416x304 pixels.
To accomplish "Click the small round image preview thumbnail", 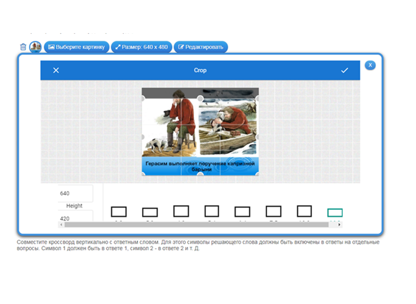I will click(36, 47).
